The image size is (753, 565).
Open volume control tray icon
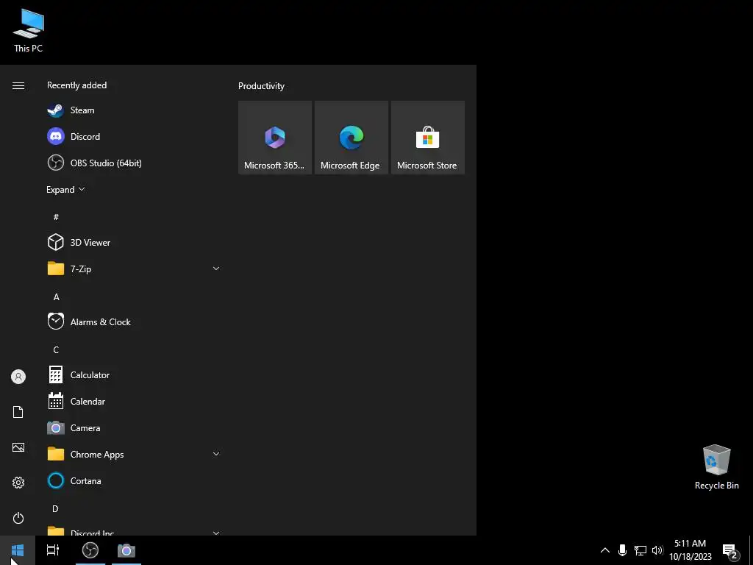pos(657,550)
